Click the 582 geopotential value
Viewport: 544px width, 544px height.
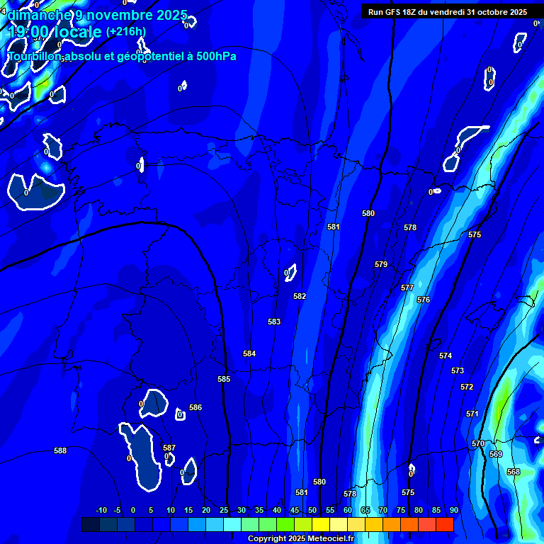(x=300, y=297)
